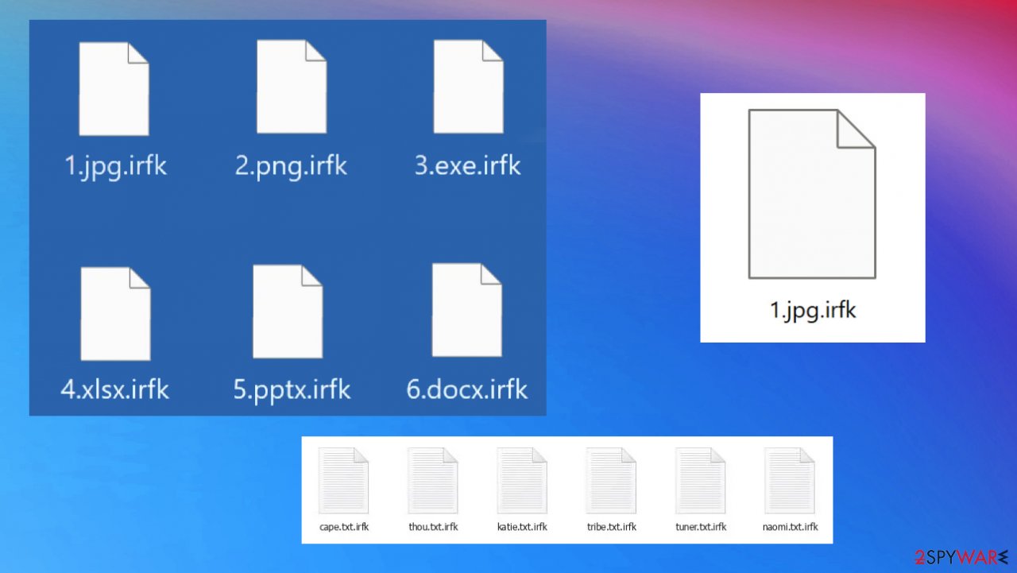Click the 1.jpg.irfk label in white panel

point(813,309)
